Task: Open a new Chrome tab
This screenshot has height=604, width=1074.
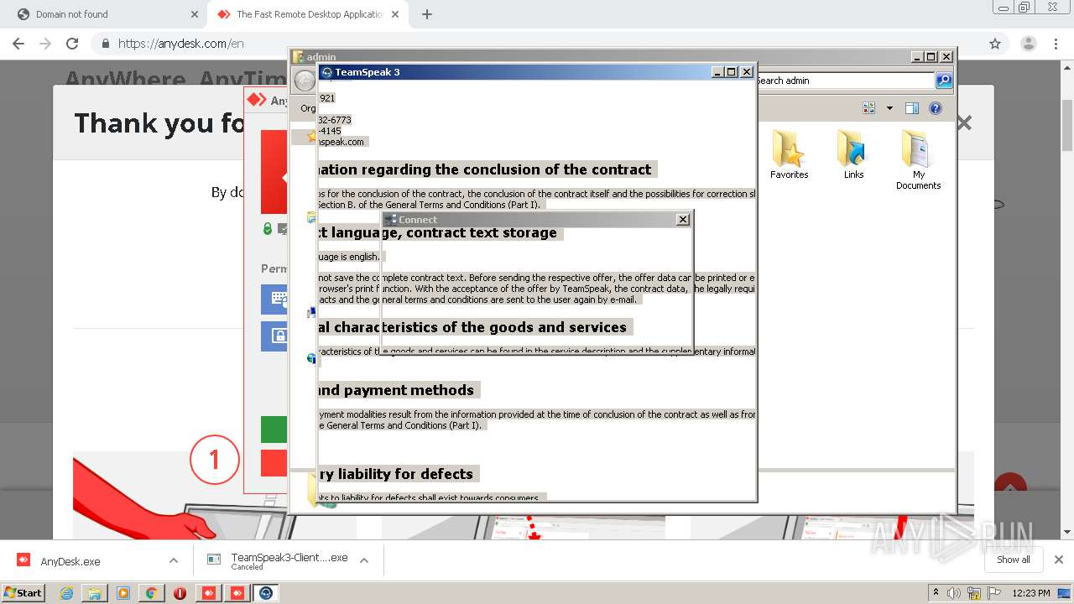Action: [x=426, y=14]
